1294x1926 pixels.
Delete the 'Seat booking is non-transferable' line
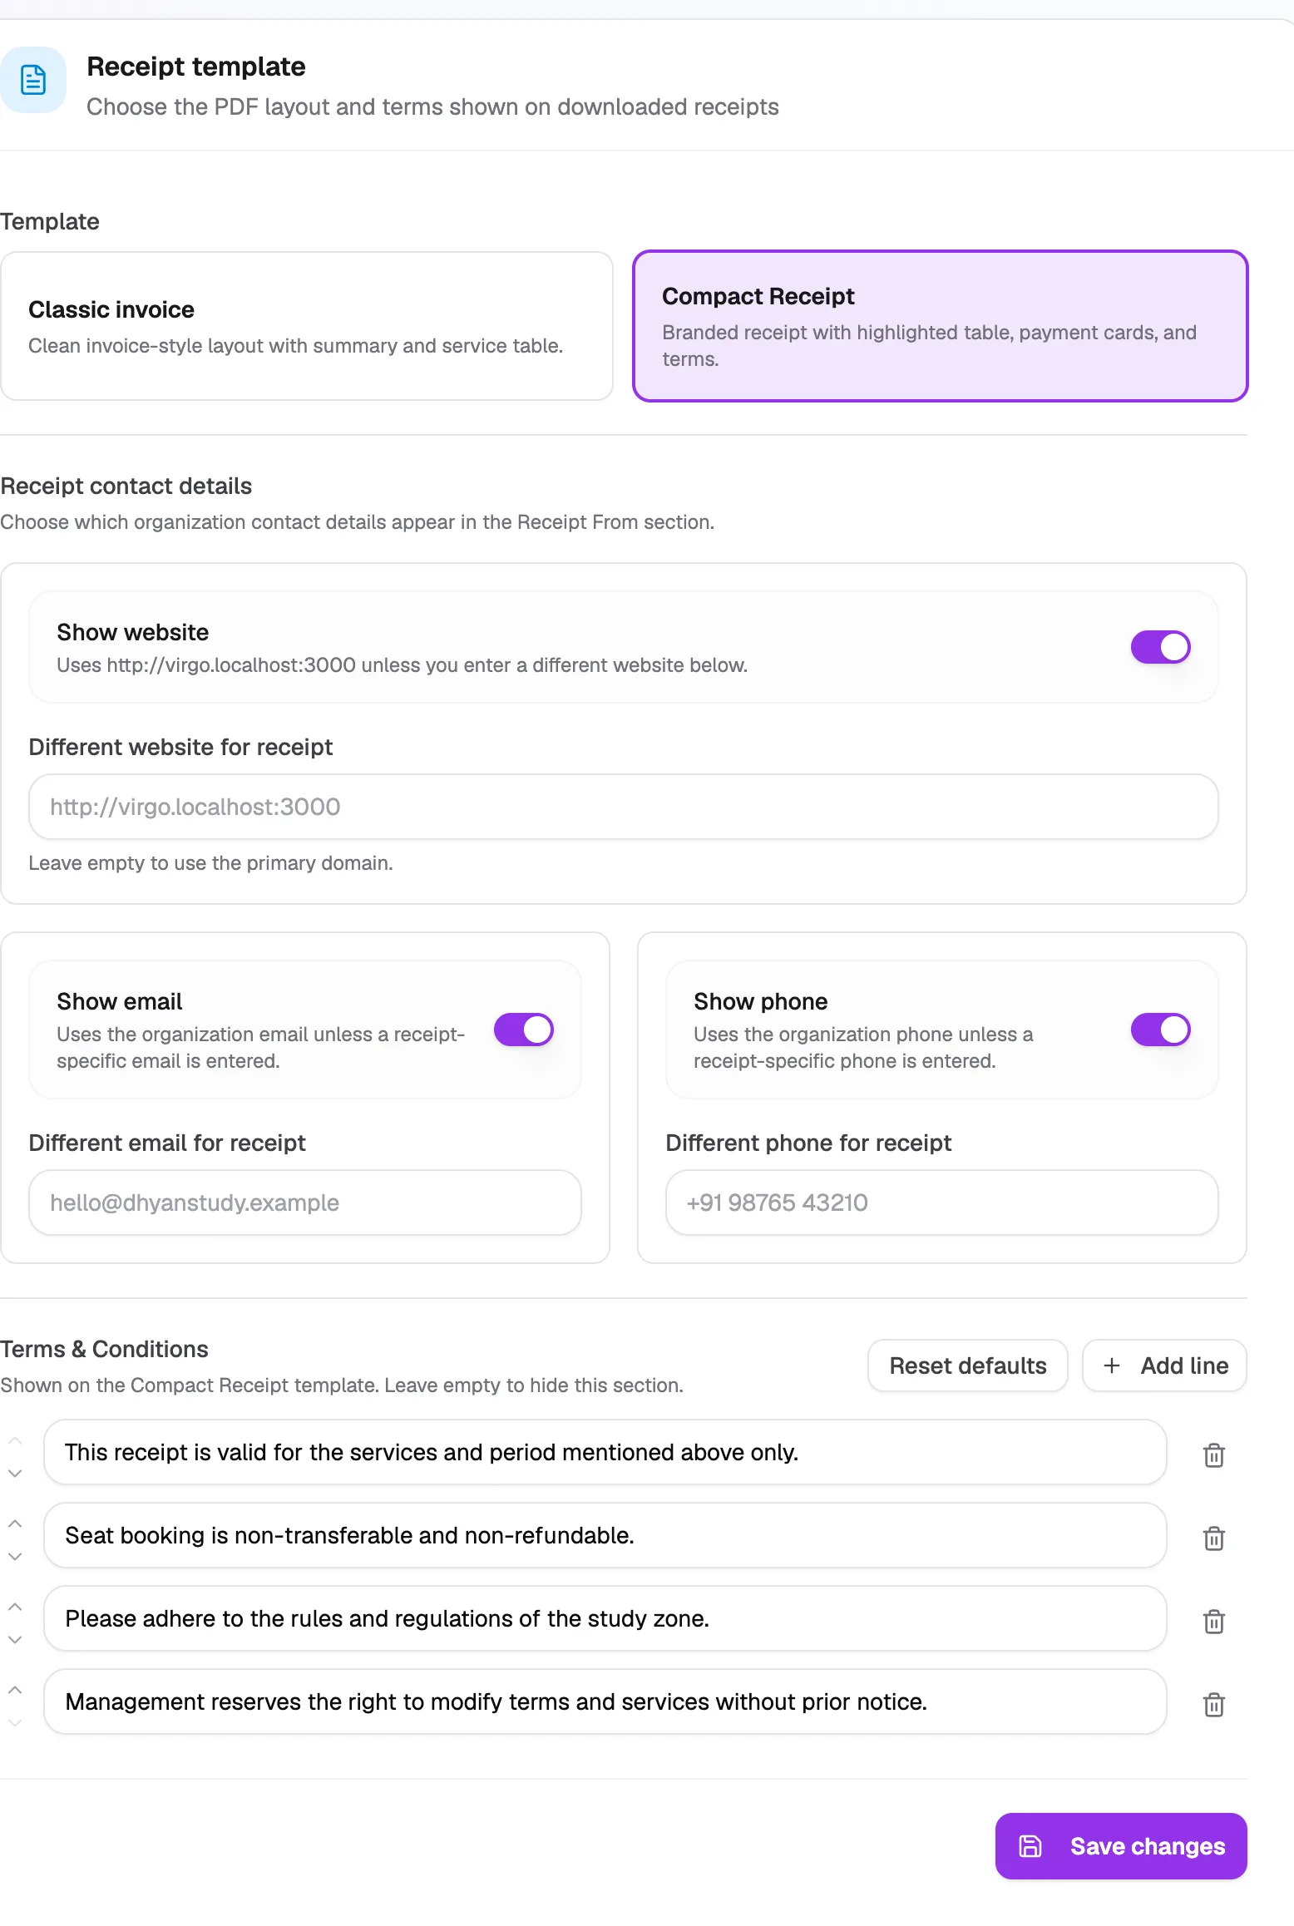(1214, 1538)
